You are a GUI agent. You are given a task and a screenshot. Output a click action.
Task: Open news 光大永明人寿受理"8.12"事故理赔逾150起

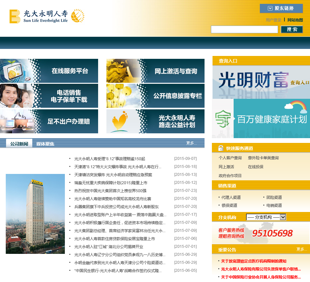[x=110, y=159]
